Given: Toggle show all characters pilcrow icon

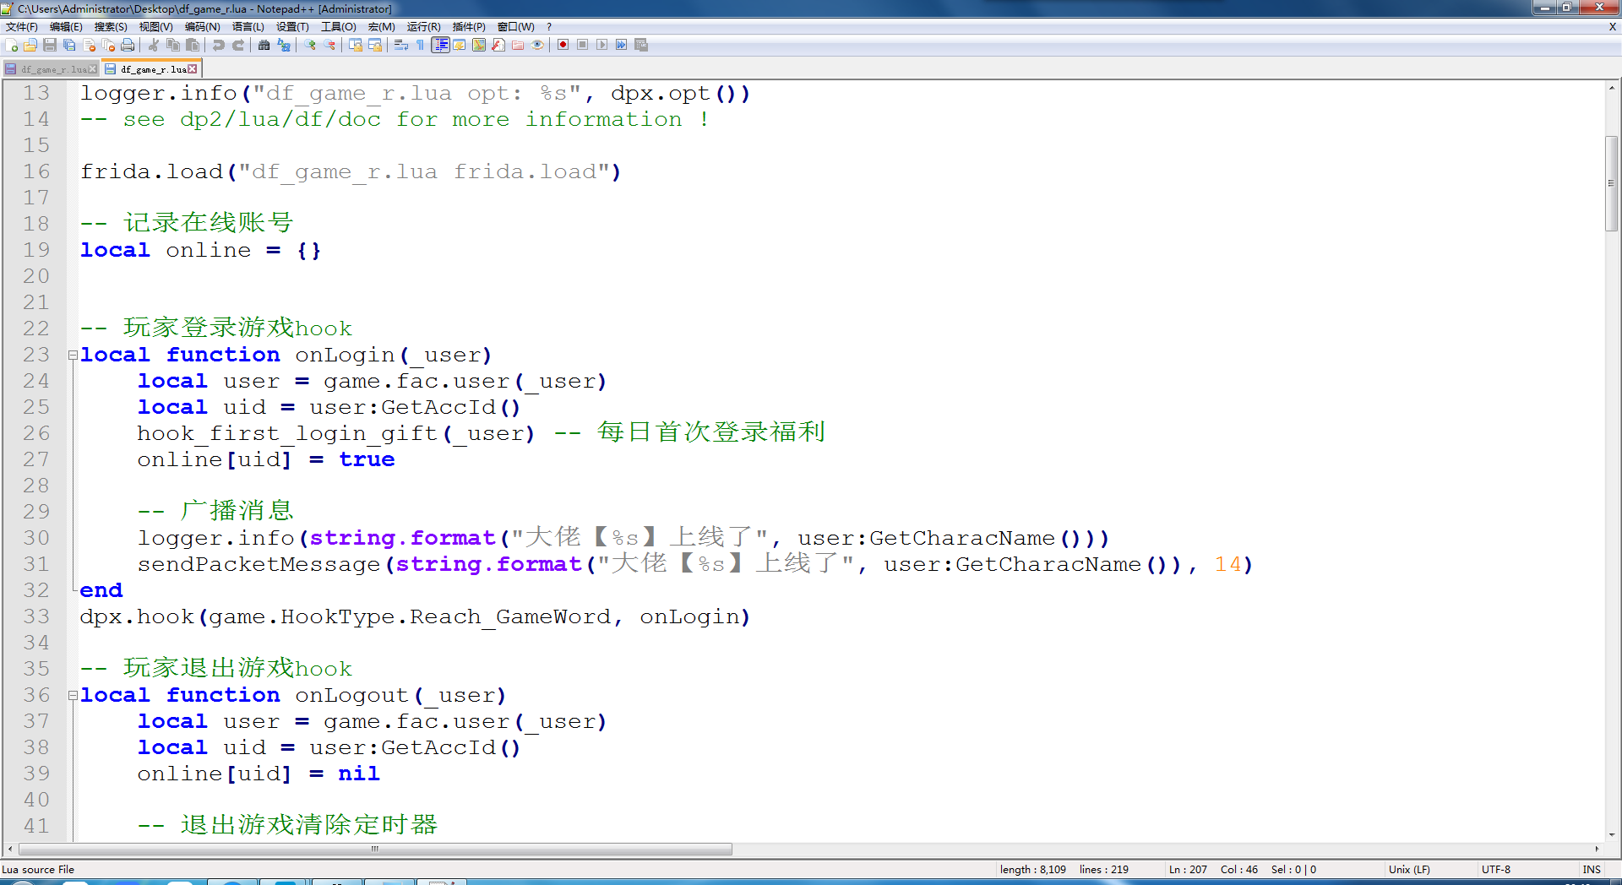Looking at the screenshot, I should point(421,45).
